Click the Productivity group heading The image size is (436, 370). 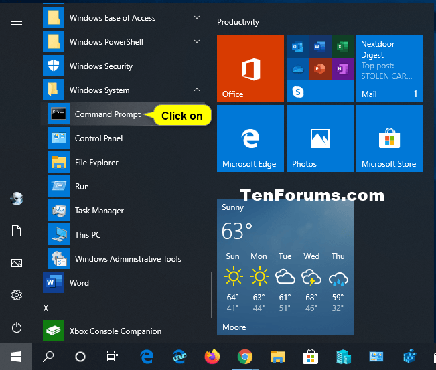click(238, 22)
